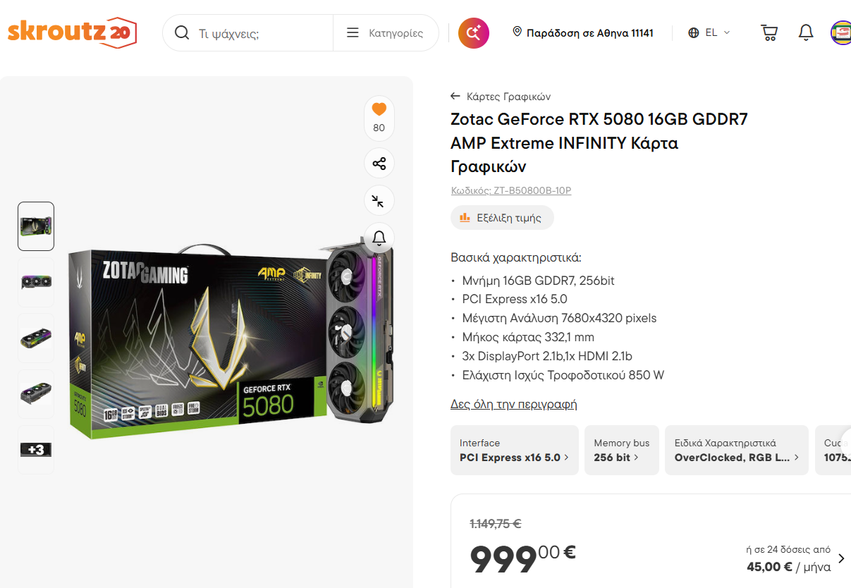Expand the Ειδικά Χαρακτηριστικά chip

(x=736, y=450)
